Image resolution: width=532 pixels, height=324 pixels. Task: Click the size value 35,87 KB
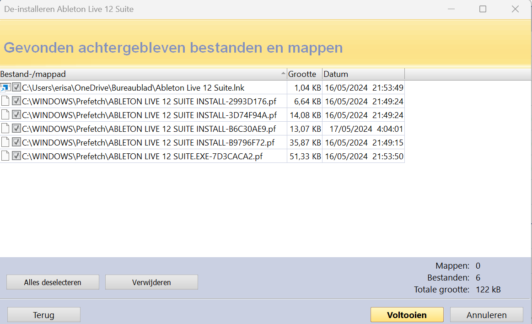[306, 142]
